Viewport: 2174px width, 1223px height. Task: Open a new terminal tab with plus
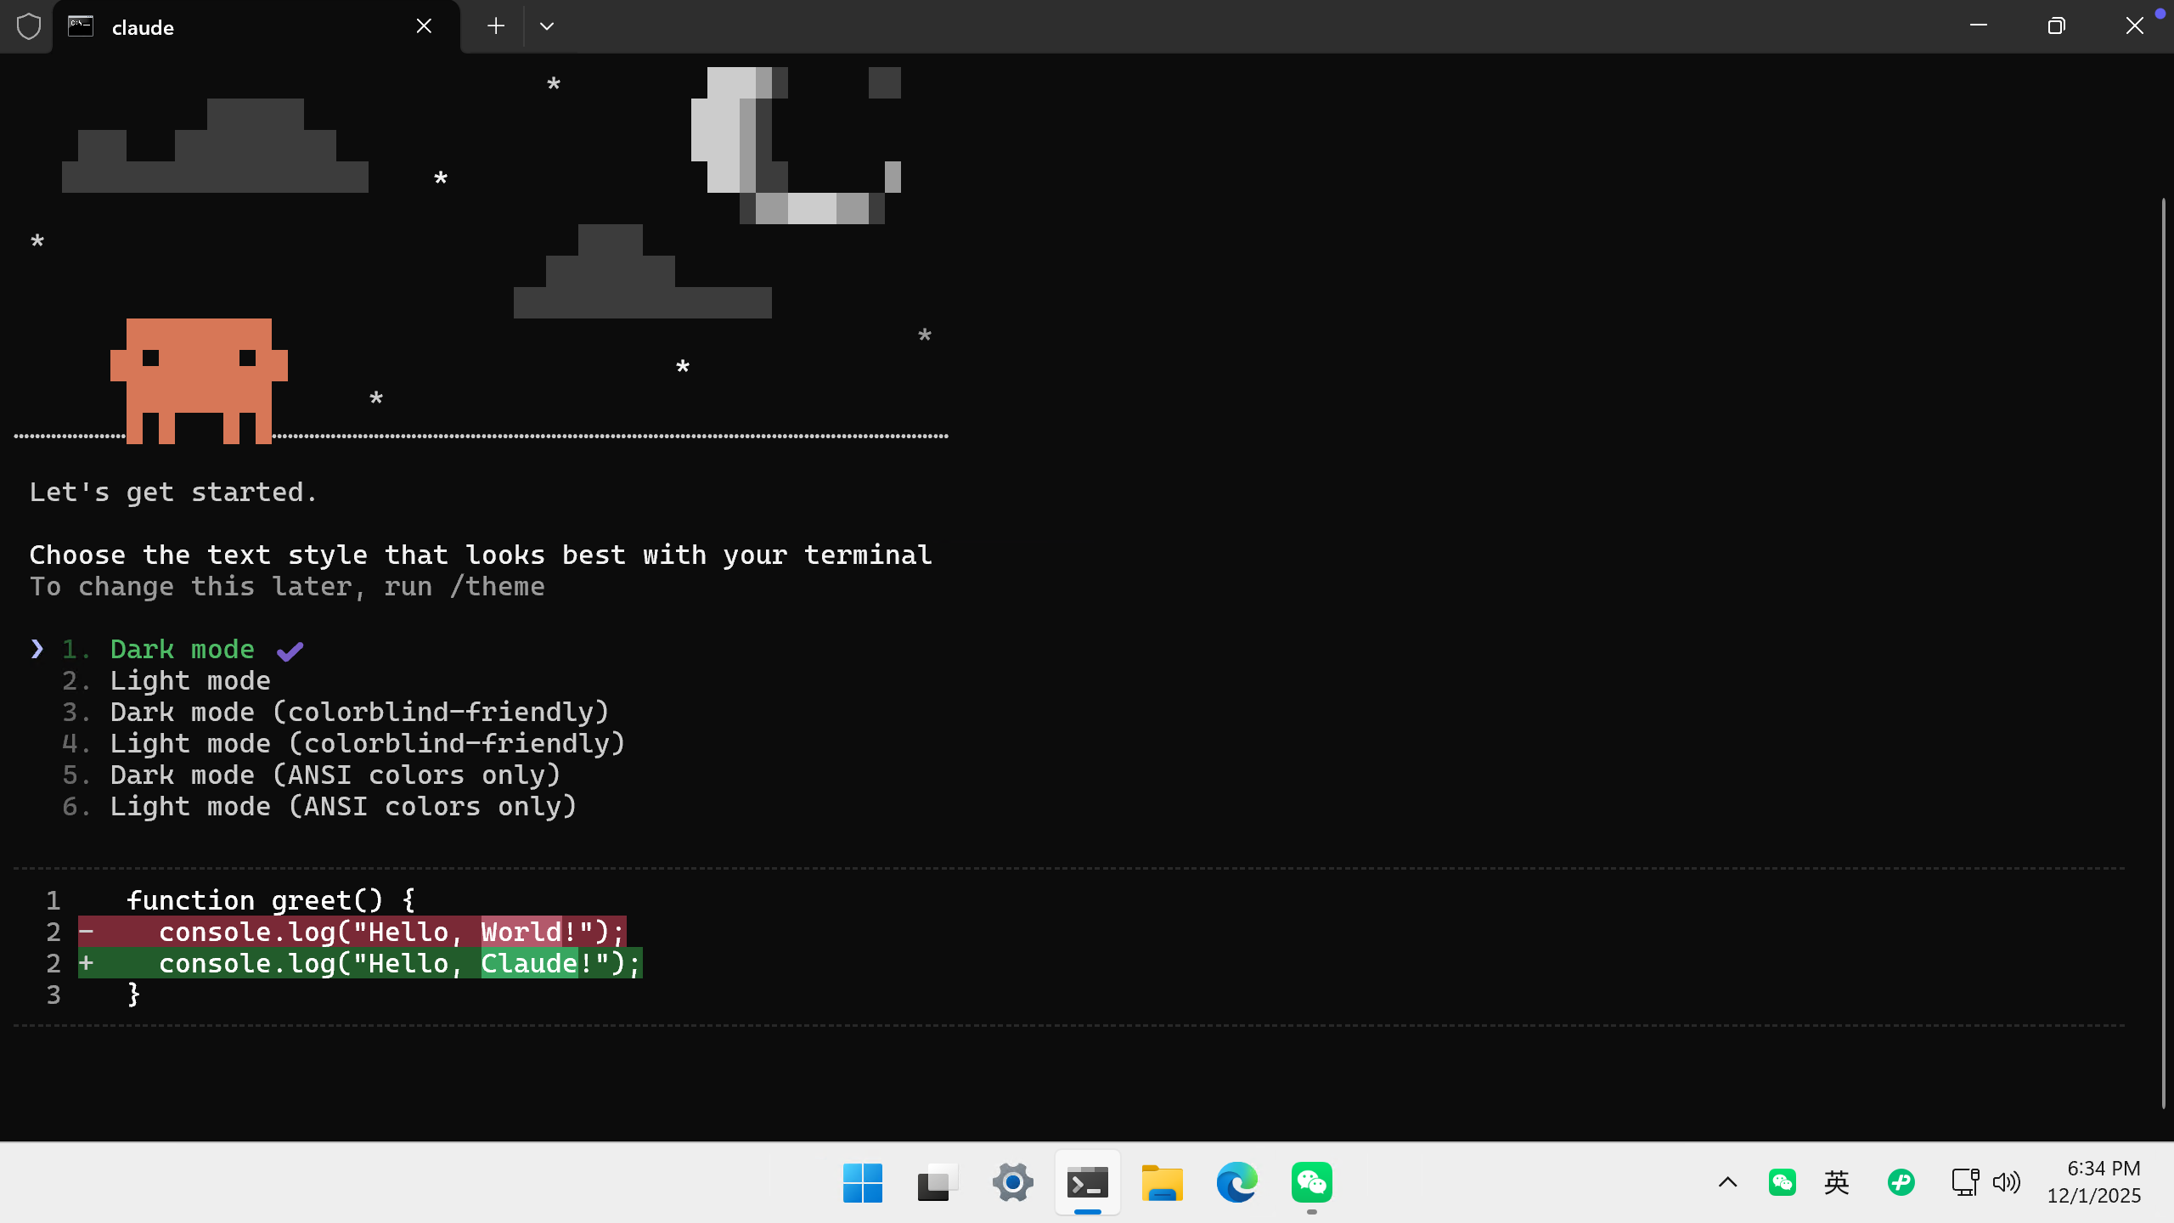pos(496,26)
